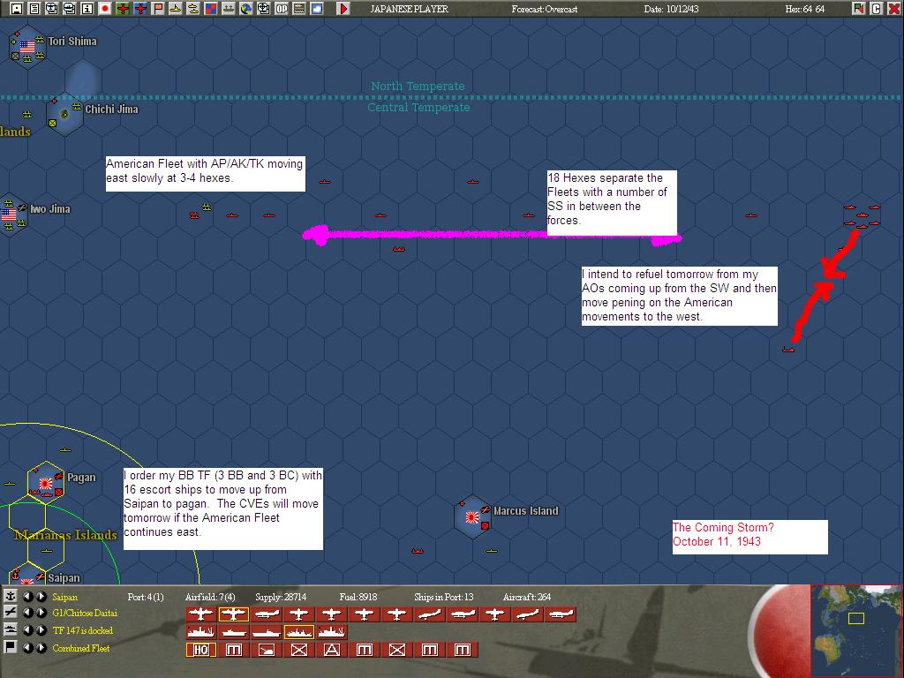Screen dimensions: 904x678
Task: Click the red play arrow to end turn
Action: 343,9
